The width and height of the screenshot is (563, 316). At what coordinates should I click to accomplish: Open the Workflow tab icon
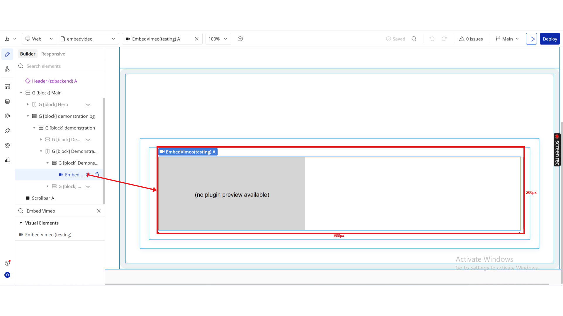pos(7,69)
